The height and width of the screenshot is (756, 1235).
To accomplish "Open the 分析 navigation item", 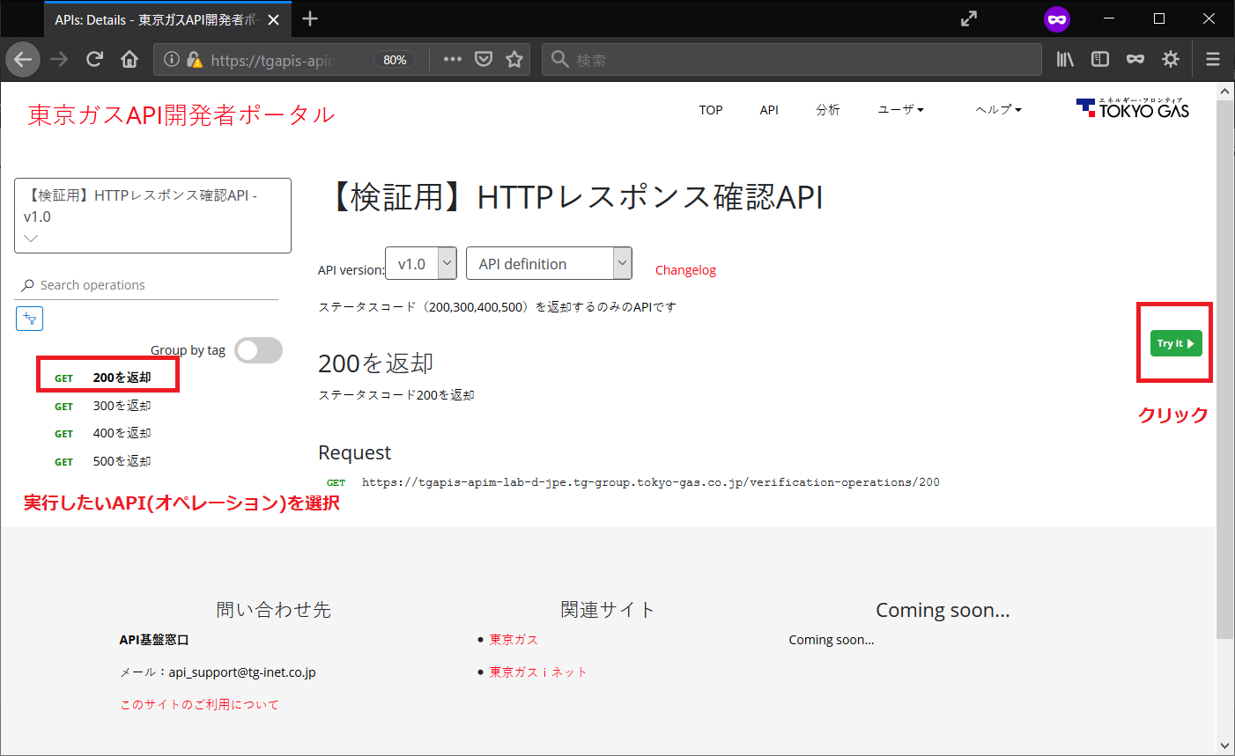I will click(x=828, y=110).
